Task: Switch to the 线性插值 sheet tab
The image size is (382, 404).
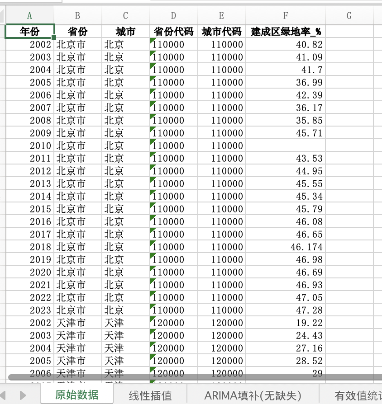Action: click(x=150, y=395)
